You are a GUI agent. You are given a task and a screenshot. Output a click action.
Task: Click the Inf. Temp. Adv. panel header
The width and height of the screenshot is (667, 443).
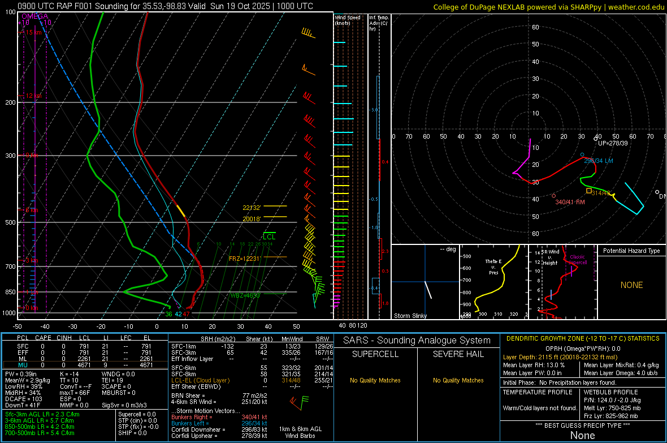pos(379,23)
